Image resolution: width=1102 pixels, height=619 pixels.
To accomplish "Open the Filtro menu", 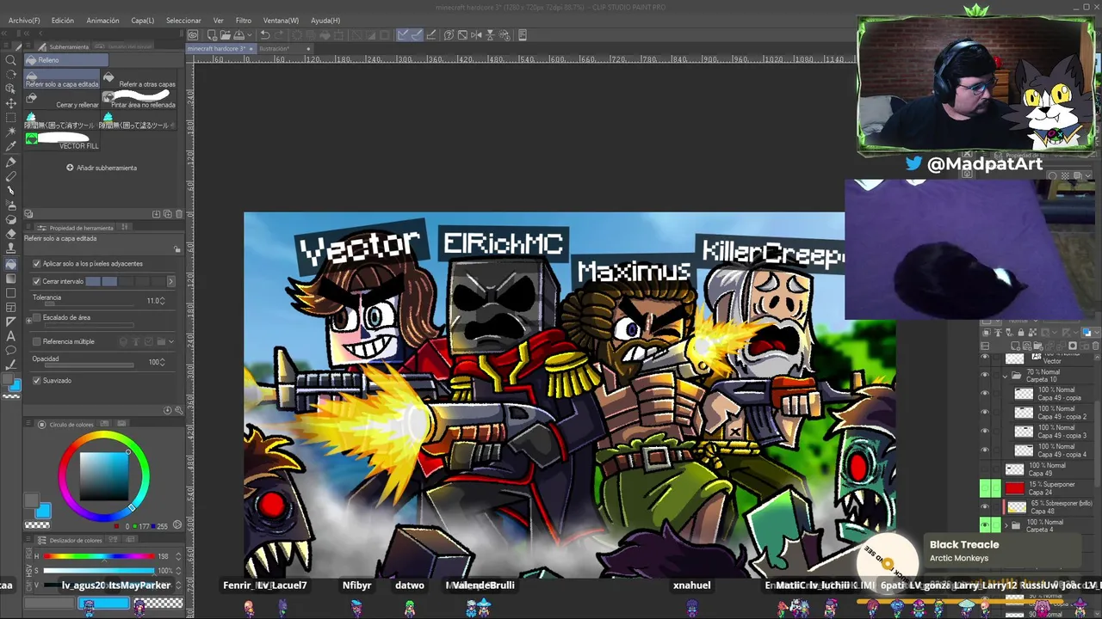I will (x=244, y=21).
